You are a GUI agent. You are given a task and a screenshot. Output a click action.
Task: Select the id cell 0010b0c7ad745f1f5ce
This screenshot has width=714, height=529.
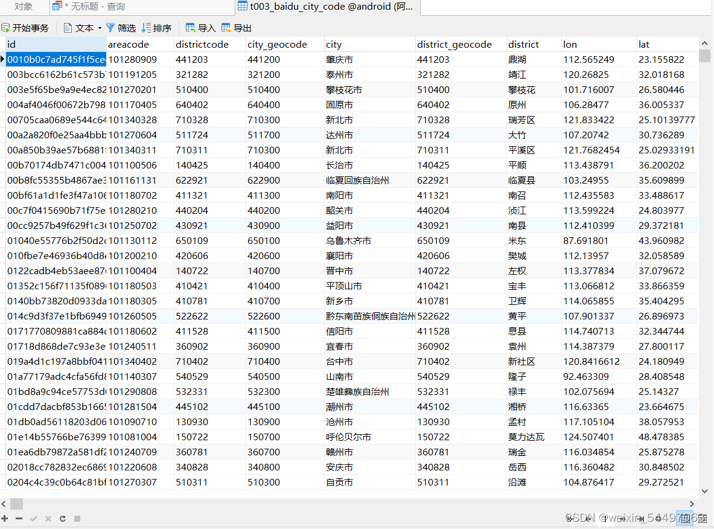point(56,59)
